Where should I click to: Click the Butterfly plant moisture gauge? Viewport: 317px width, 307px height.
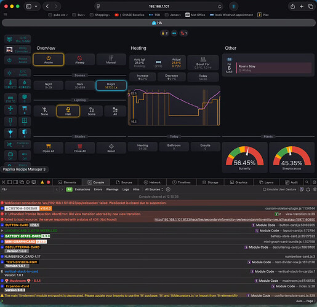pyautogui.click(x=244, y=157)
